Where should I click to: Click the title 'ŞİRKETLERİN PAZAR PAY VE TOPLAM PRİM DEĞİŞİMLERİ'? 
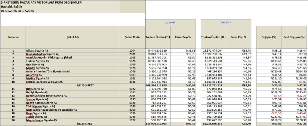pos(42,2)
